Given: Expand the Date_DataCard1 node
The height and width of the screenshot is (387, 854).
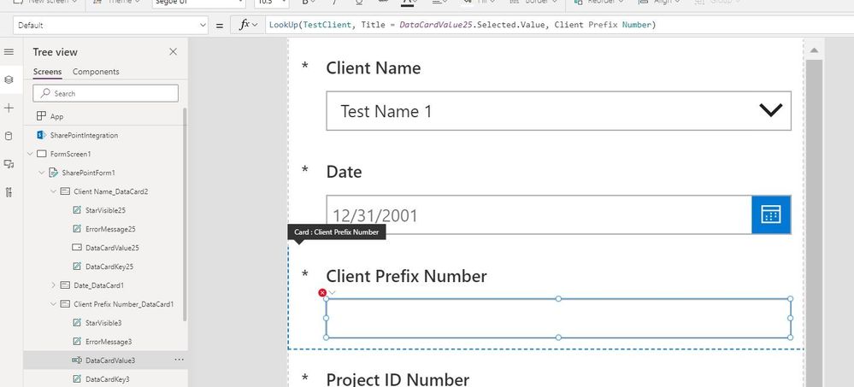Looking at the screenshot, I should tap(53, 284).
